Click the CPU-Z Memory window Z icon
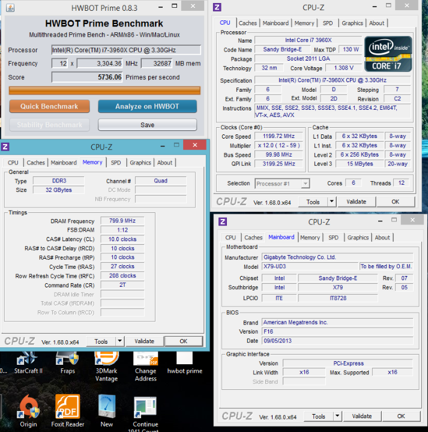This screenshot has height=432, width=428. pyautogui.click(x=5, y=146)
